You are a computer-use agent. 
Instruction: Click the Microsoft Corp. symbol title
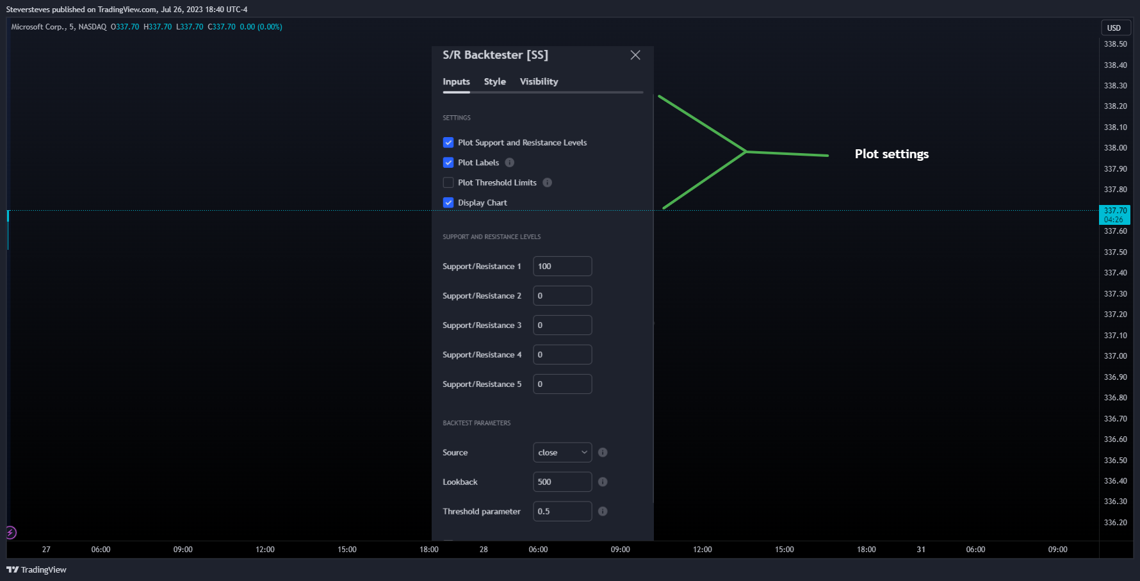click(x=38, y=27)
